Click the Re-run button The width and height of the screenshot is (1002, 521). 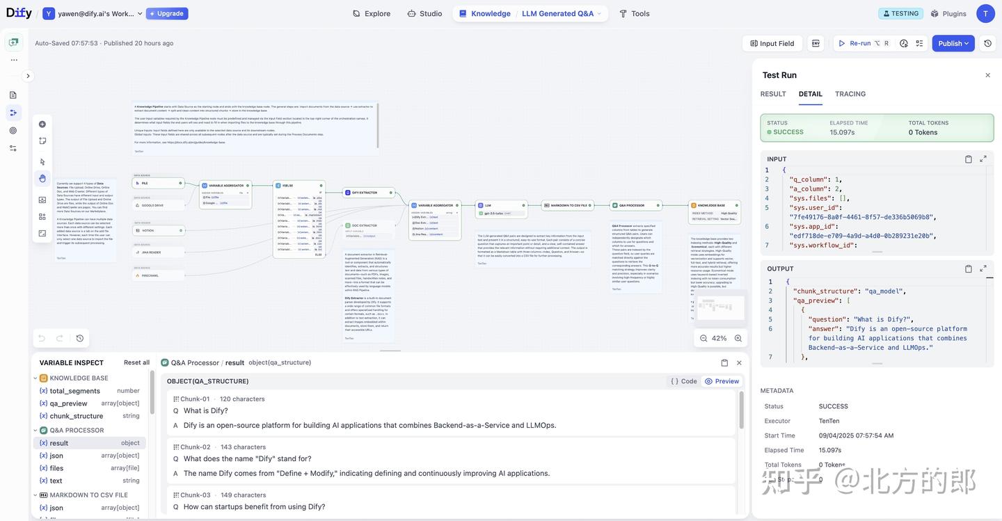click(864, 43)
